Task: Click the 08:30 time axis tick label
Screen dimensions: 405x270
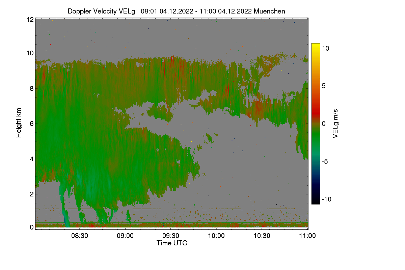Action: 80,236
